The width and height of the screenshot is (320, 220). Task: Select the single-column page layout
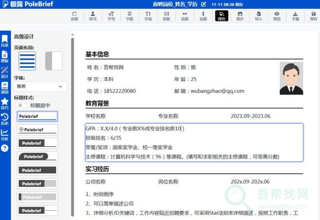(x=27, y=61)
